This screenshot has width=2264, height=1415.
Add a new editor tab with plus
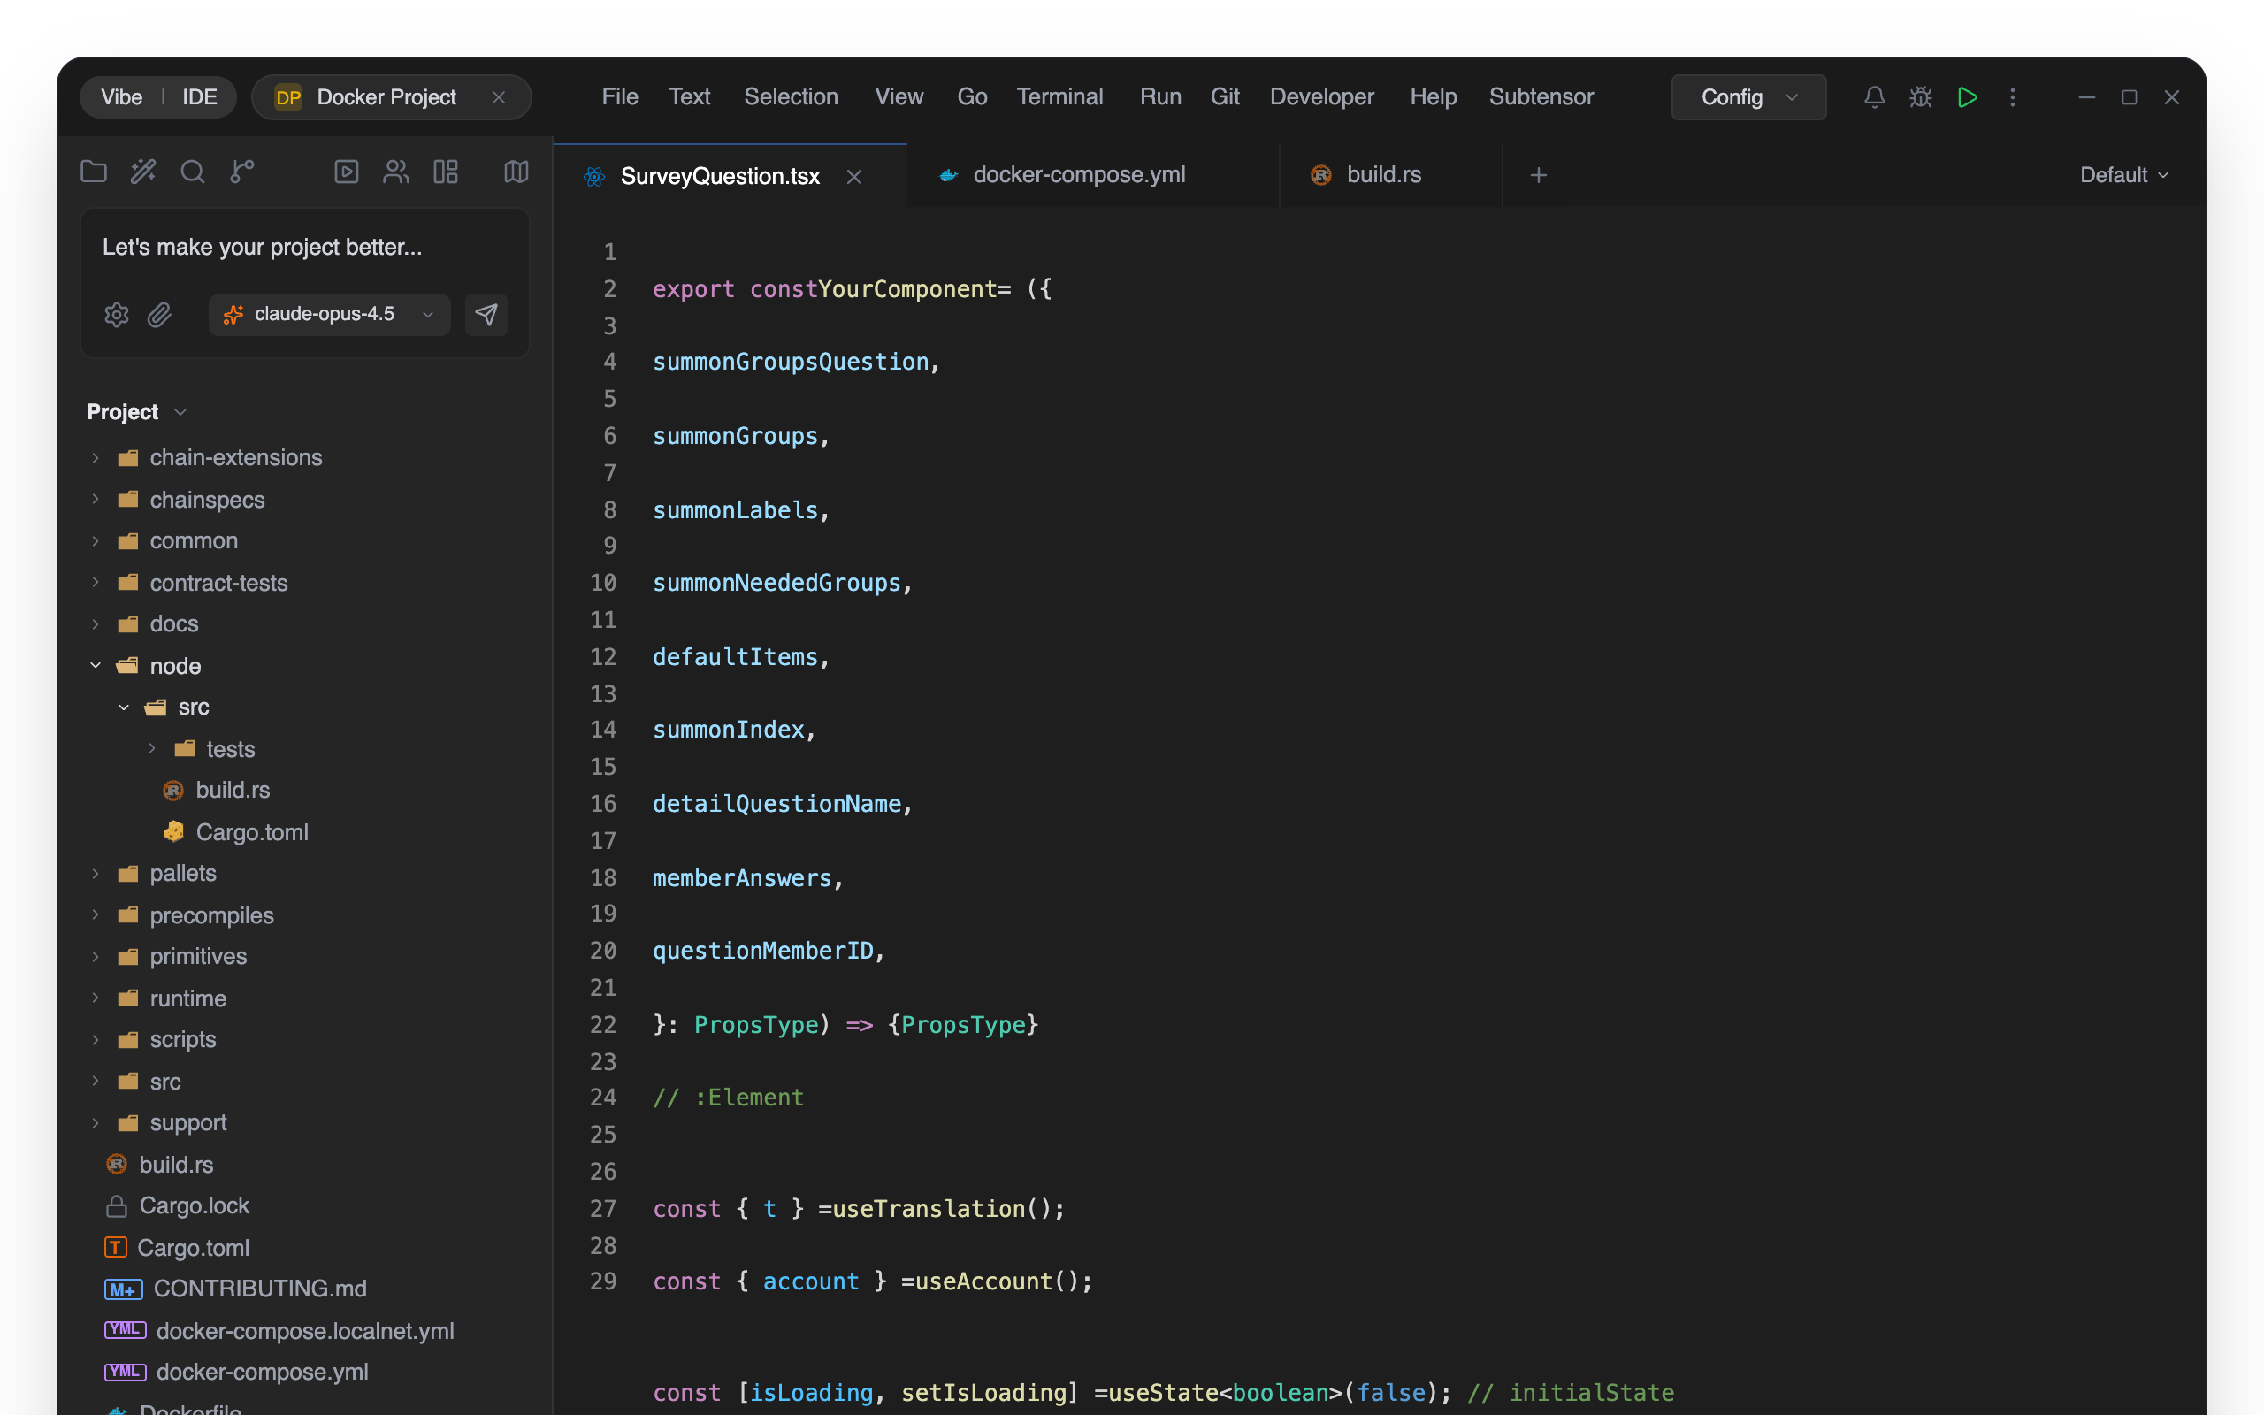1538,175
